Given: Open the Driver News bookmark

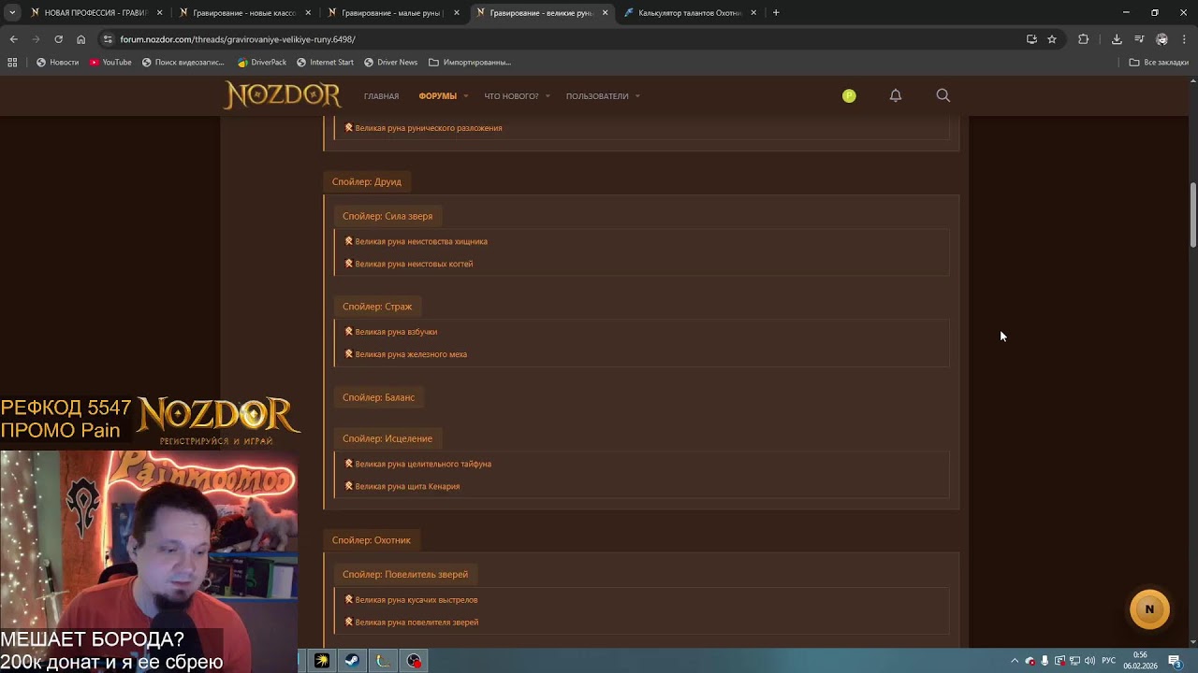Looking at the screenshot, I should (390, 63).
